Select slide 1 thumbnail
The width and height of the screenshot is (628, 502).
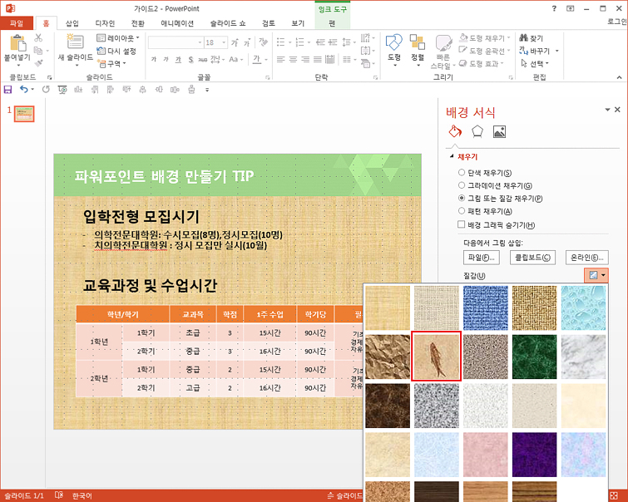point(24,114)
